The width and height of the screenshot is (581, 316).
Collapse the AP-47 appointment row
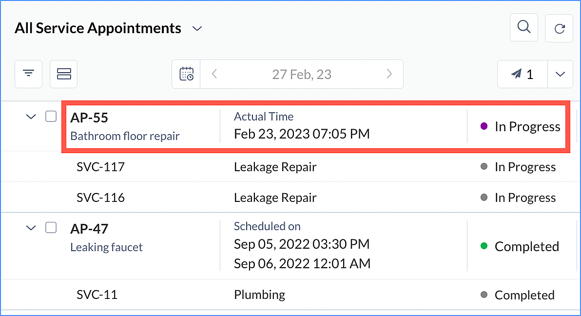pos(31,228)
